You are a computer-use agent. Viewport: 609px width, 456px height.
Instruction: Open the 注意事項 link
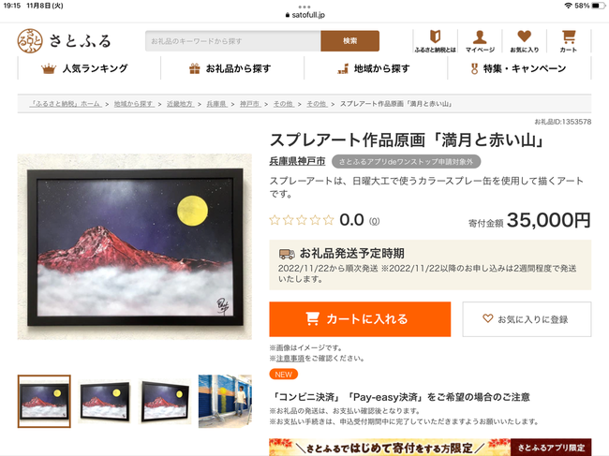click(290, 359)
